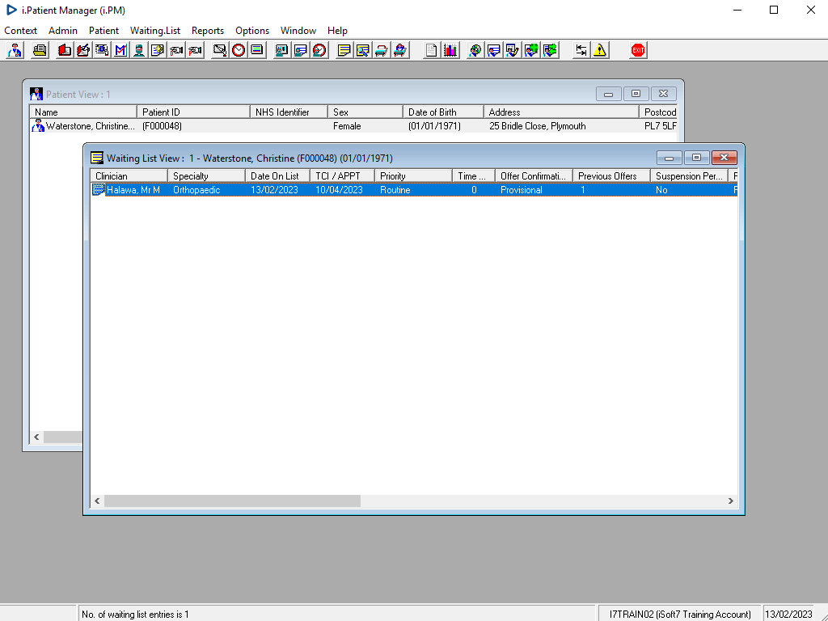Click the opposing arrows swap toolbar icon
The height and width of the screenshot is (621, 828).
click(581, 50)
